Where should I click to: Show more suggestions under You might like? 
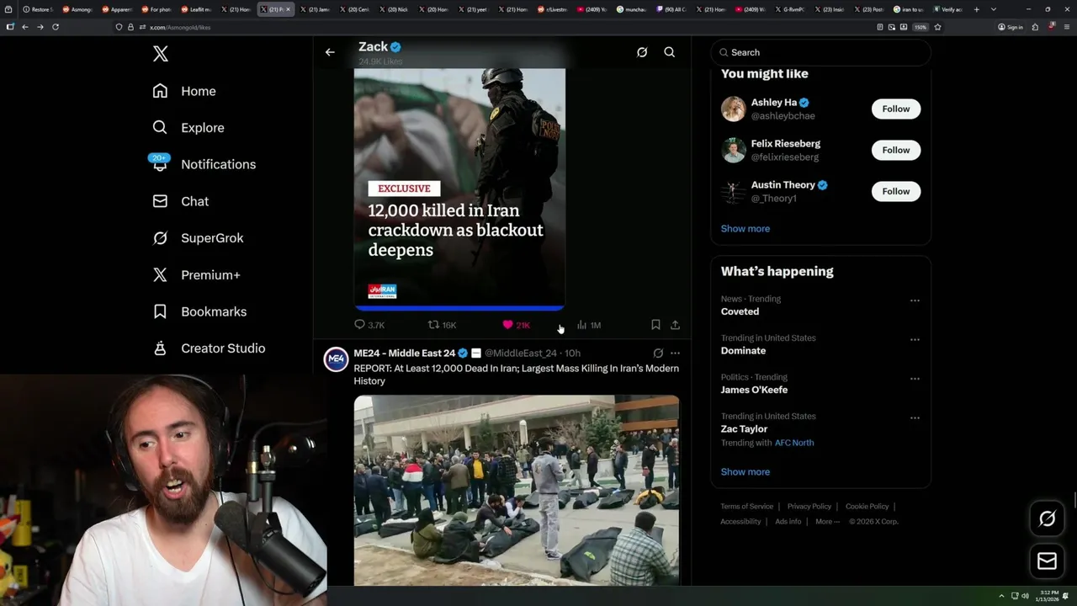[x=745, y=229]
